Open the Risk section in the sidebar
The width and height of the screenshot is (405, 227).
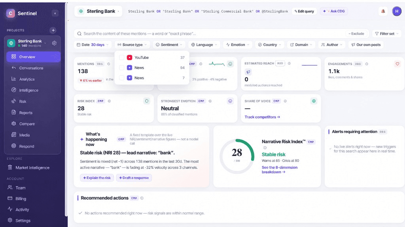34,102
